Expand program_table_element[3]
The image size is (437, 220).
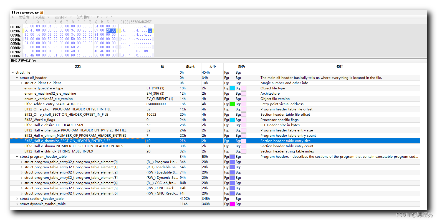click(22, 178)
